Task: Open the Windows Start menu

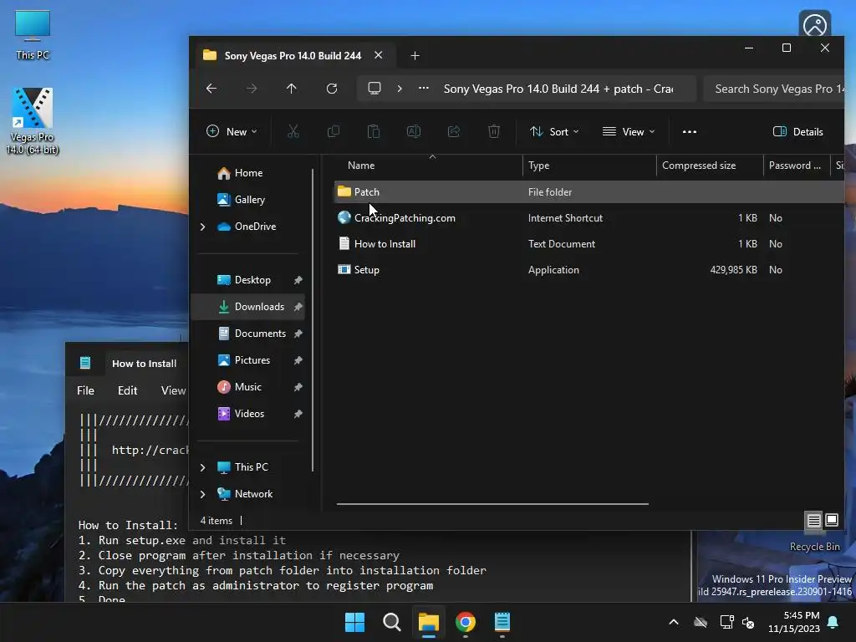Action: pyautogui.click(x=354, y=622)
